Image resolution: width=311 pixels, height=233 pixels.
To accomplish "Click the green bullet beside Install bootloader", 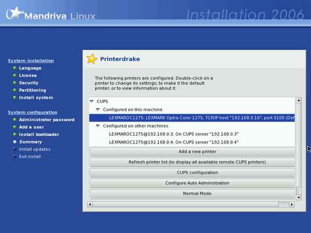I will pos(15,134).
